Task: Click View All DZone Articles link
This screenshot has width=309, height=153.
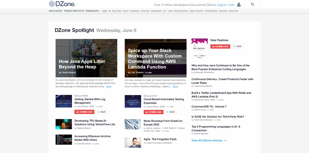Action: (209, 140)
